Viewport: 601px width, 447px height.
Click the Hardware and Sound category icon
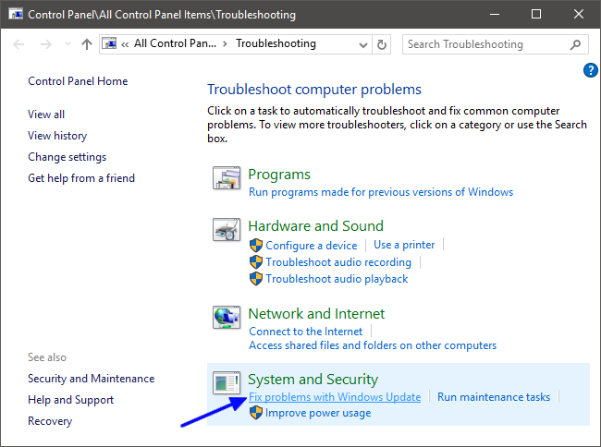227,230
